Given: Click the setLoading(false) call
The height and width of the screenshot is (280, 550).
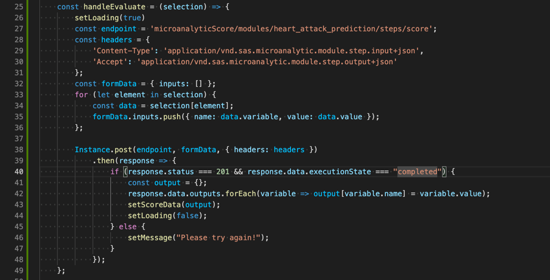Looking at the screenshot, I should click(x=167, y=216).
